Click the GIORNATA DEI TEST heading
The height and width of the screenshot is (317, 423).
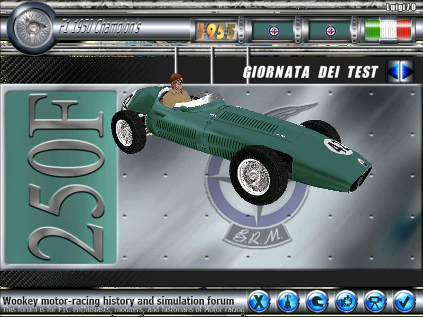point(310,72)
